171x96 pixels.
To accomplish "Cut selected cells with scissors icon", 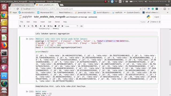I will point(29,26).
